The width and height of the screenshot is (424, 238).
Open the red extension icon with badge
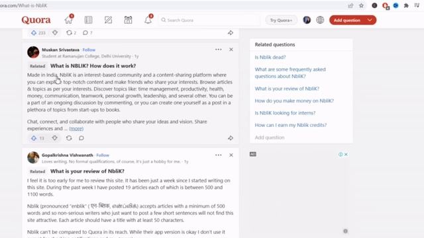pos(386,6)
